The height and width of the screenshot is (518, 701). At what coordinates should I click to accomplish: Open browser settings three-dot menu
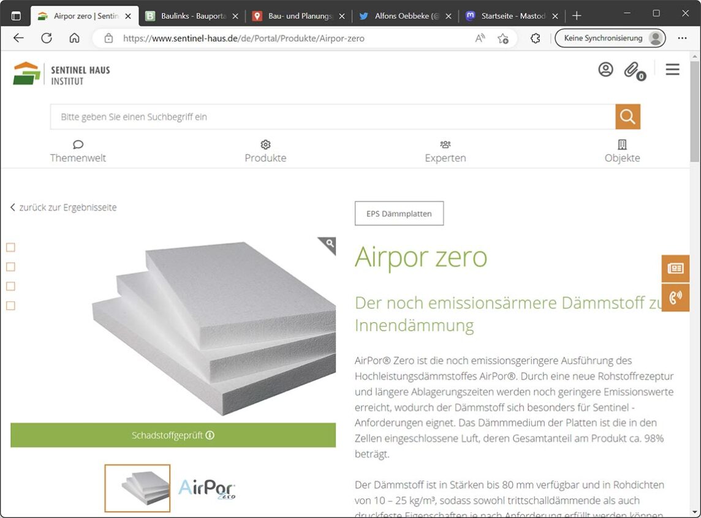pos(682,39)
